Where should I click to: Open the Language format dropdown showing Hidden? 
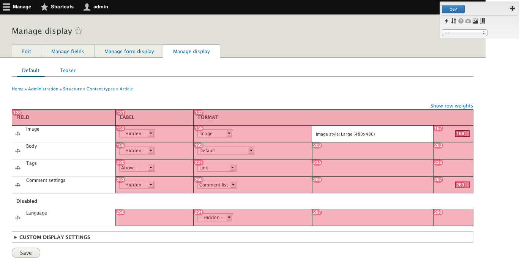215,218
